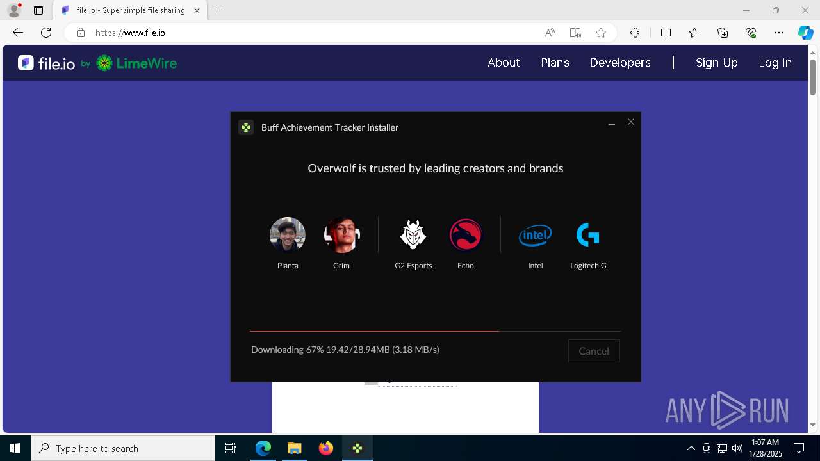Open the Developers page on file.io

click(621, 63)
